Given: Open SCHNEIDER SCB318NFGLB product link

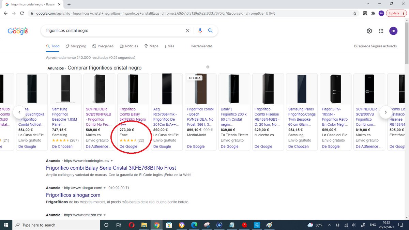Looking at the screenshot, I should point(98,117).
